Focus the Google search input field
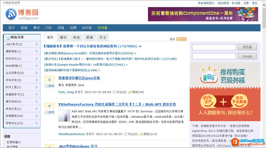Image resolution: width=266 pixels, height=148 pixels. 214,56
